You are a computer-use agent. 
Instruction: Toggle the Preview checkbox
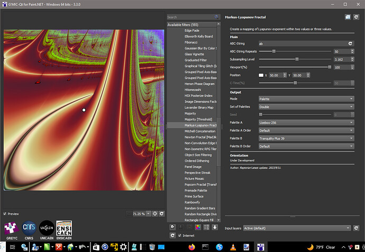(x=6, y=214)
